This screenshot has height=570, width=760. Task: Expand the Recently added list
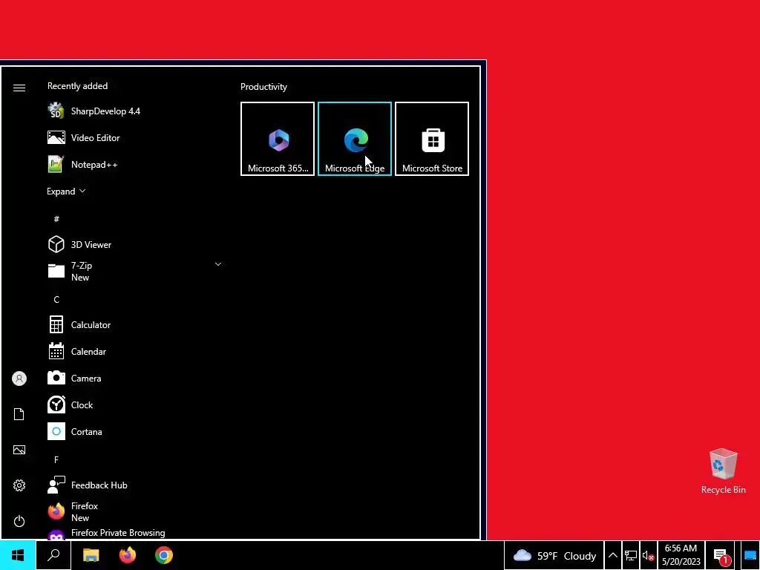coord(66,191)
